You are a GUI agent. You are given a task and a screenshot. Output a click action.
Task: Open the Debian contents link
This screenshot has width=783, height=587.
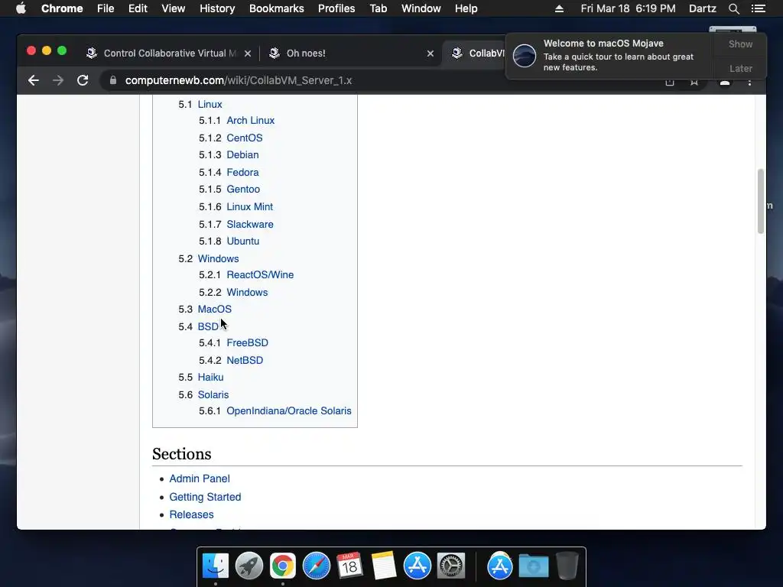(x=242, y=154)
